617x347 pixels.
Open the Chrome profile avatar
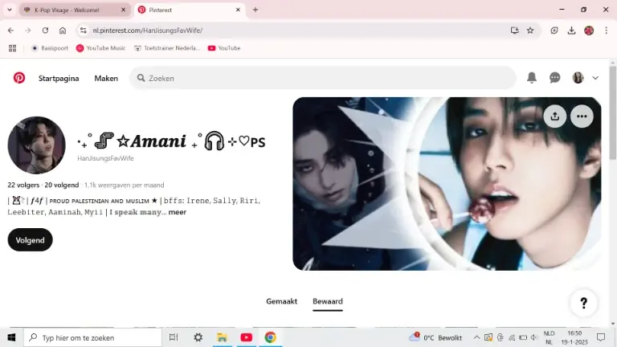click(589, 31)
